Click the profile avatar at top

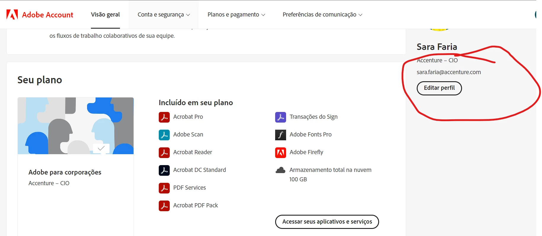click(x=439, y=29)
